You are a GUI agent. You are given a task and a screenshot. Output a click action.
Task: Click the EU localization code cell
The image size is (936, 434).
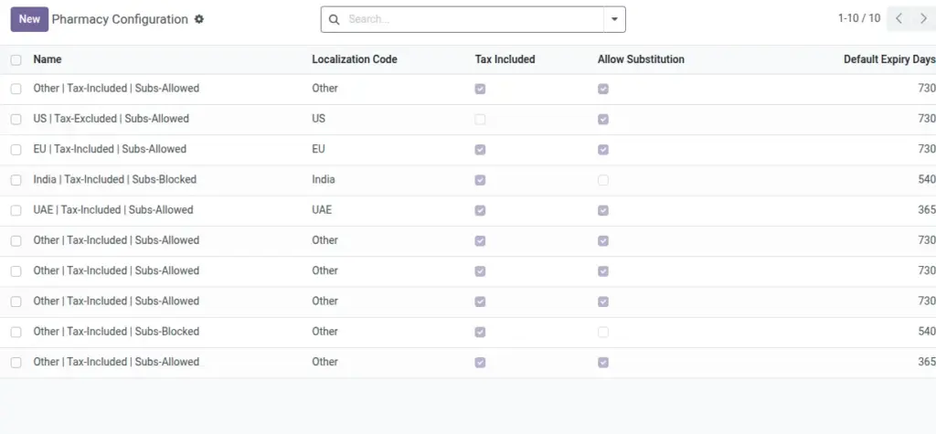[319, 149]
